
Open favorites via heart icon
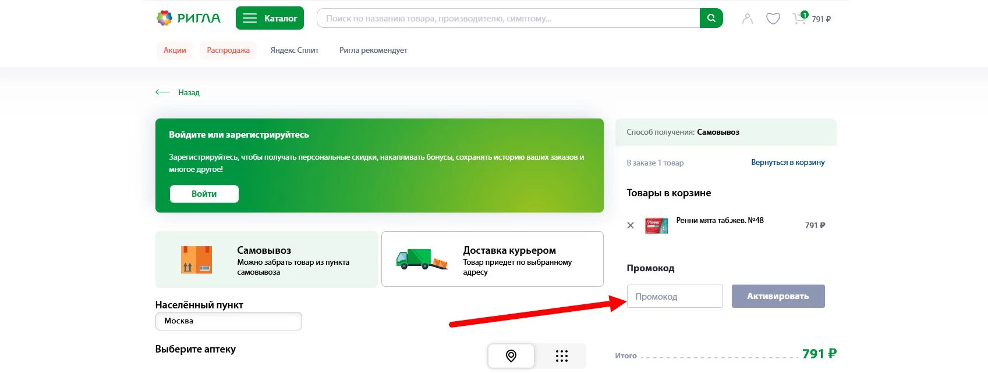point(773,19)
